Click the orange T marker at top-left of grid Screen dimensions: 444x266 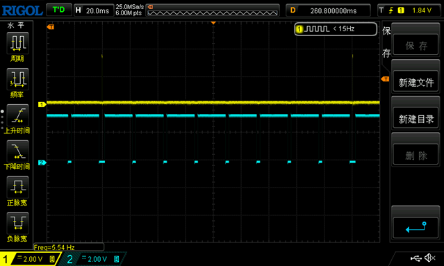click(51, 27)
